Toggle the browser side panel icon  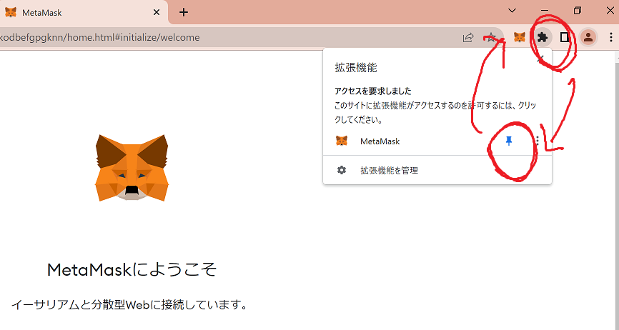565,37
